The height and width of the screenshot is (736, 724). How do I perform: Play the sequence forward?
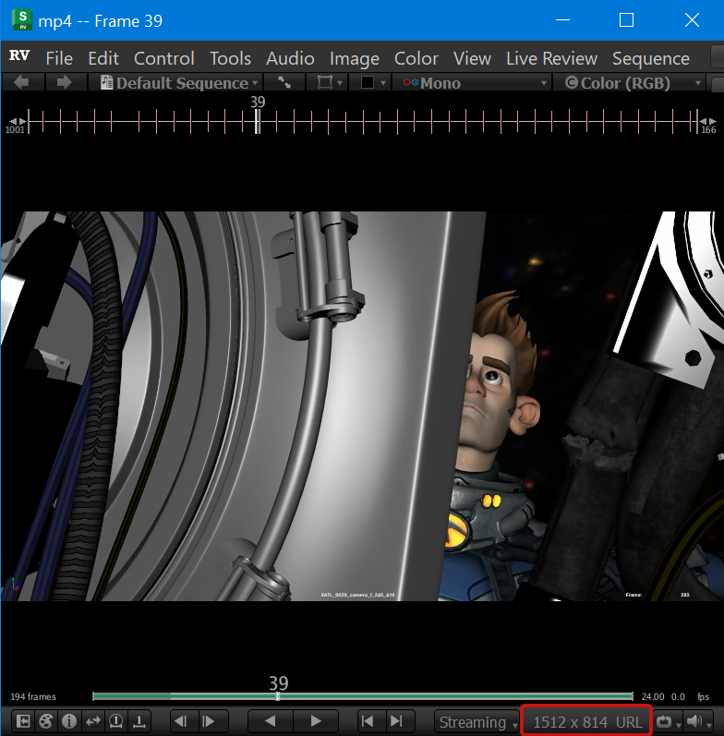click(x=316, y=721)
